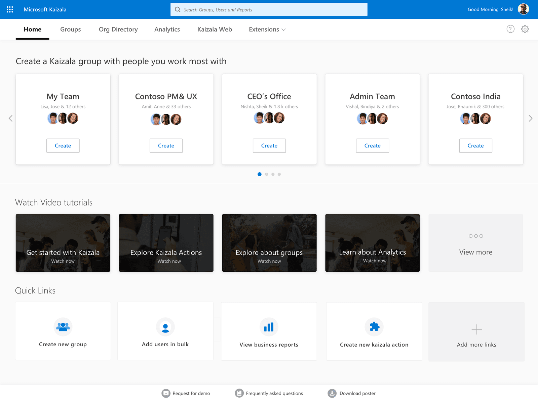The width and height of the screenshot is (538, 402).
Task: Click the kaizala action puzzle icon
Action: click(x=374, y=327)
